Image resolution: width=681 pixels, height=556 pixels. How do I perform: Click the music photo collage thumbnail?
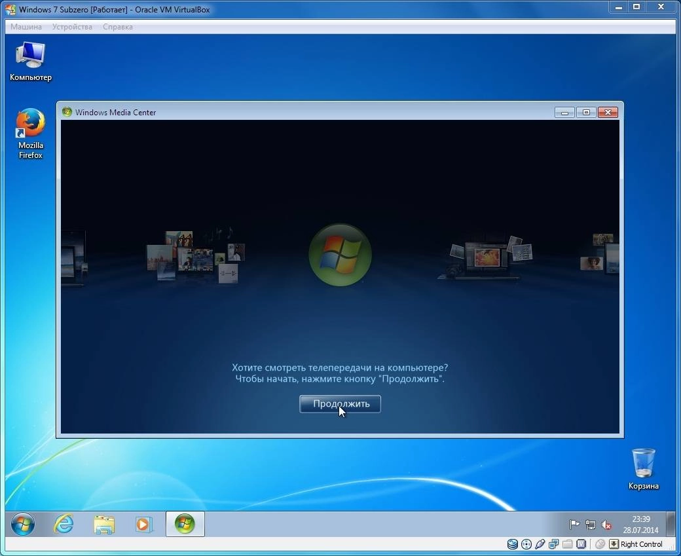pos(195,256)
